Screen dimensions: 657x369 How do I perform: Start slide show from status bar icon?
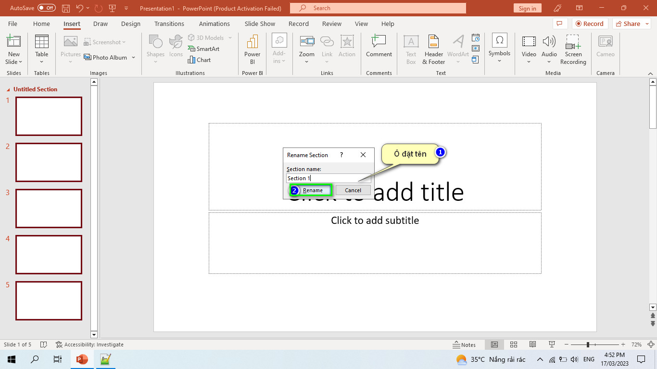point(552,344)
